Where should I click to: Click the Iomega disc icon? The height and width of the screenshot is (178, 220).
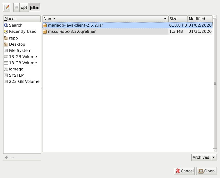[x=6, y=69]
